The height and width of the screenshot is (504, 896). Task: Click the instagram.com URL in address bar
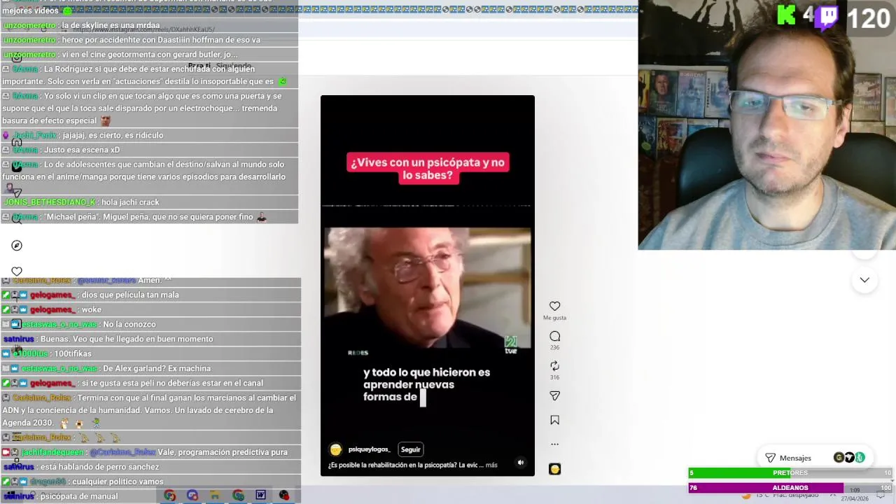click(143, 29)
